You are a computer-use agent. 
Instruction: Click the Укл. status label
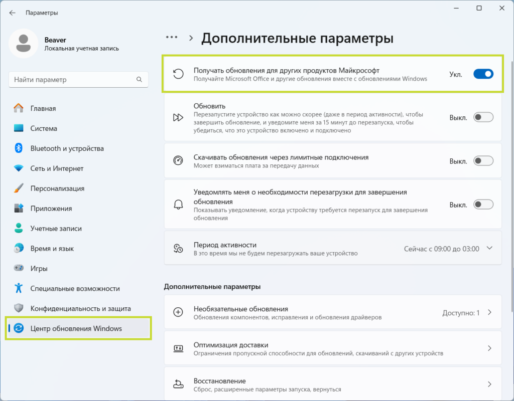coord(456,74)
